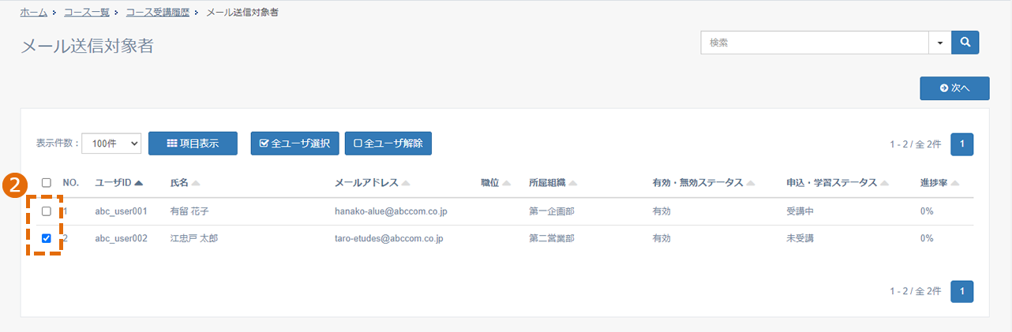Sort by メールアドレス column
The image size is (1012, 332).
pyautogui.click(x=372, y=183)
